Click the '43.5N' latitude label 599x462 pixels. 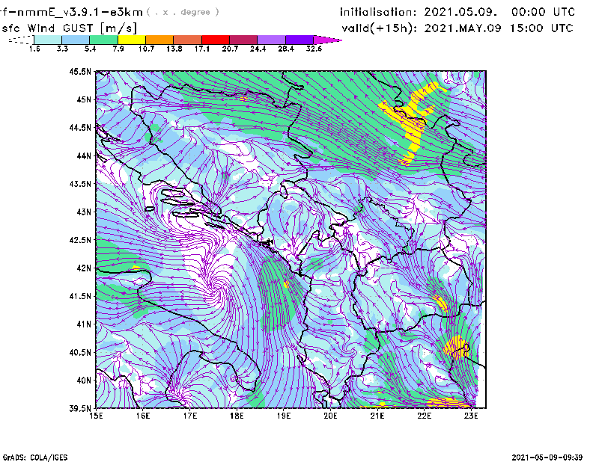[x=80, y=184]
